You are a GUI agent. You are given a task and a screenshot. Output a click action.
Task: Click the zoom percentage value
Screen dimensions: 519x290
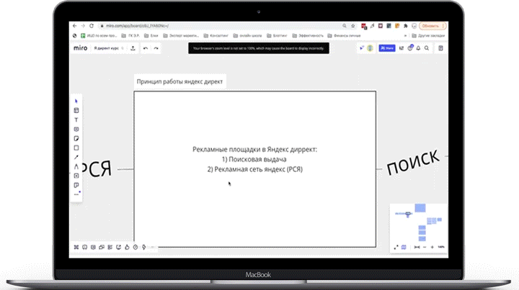[x=441, y=247]
